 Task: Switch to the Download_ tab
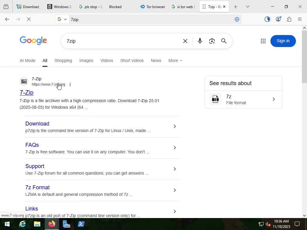pyautogui.click(x=29, y=7)
